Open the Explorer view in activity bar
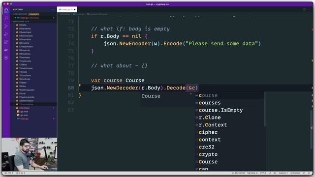Viewport: 315px width, 177px height. (x=6, y=11)
